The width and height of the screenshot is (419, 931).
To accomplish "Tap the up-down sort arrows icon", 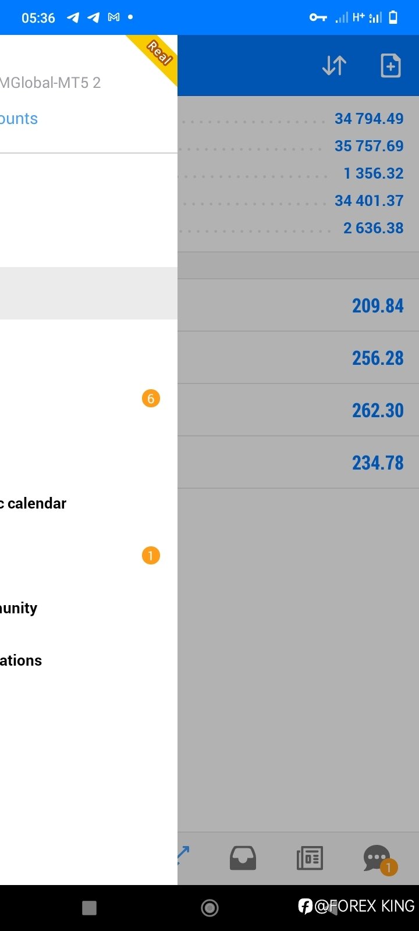I will [x=334, y=66].
